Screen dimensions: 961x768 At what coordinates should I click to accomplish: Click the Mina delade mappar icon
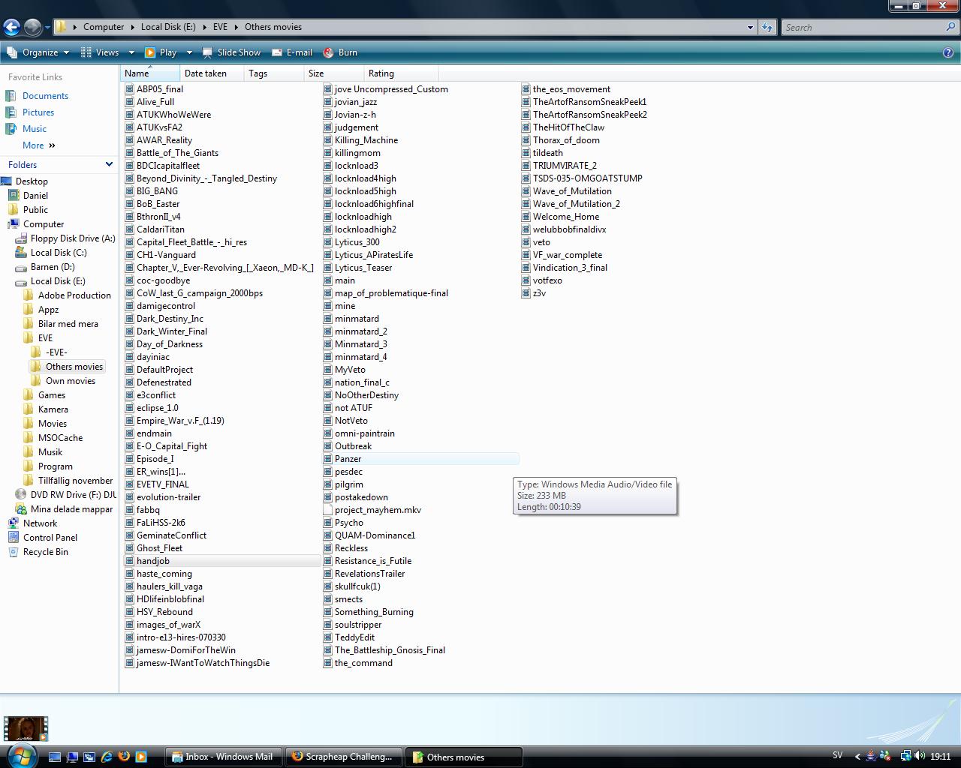[x=20, y=509]
